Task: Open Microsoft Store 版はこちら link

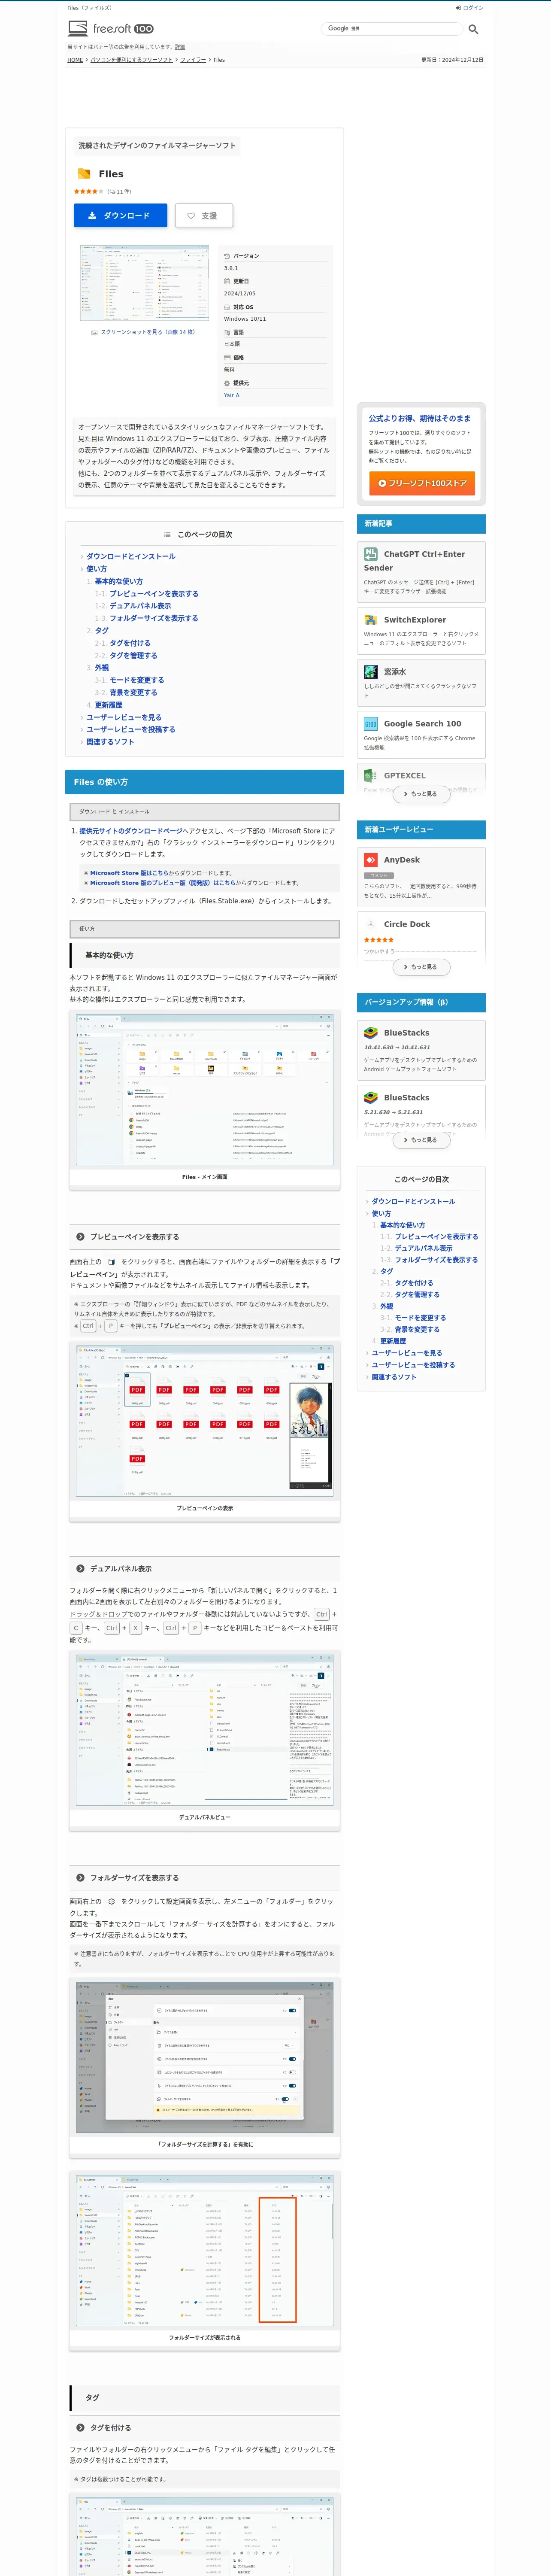Action: pos(129,873)
